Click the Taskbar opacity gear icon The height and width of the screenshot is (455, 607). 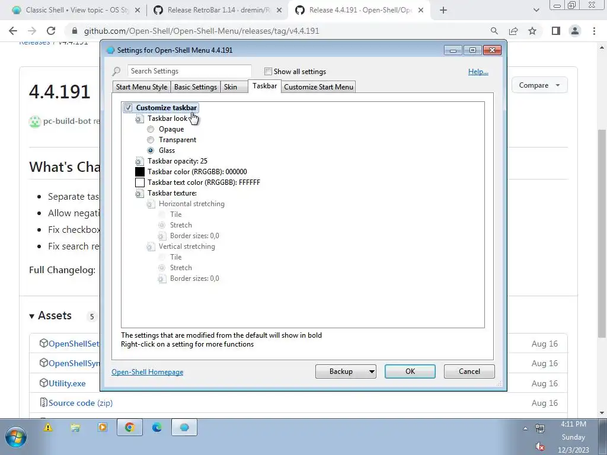[139, 161]
